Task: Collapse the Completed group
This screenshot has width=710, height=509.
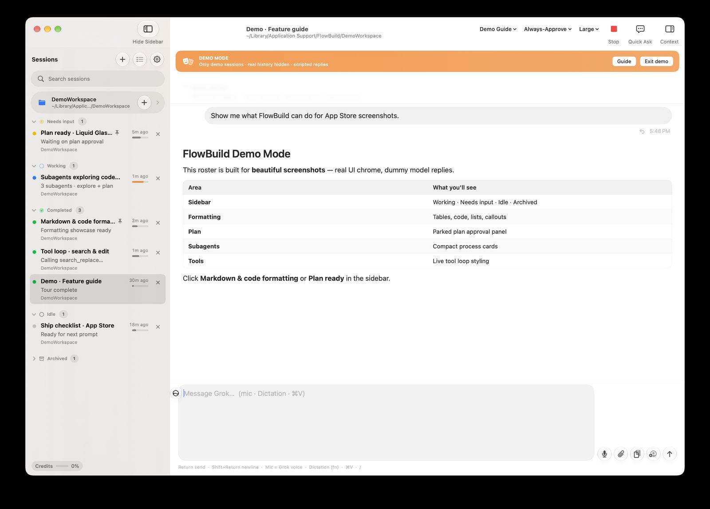Action: point(34,210)
